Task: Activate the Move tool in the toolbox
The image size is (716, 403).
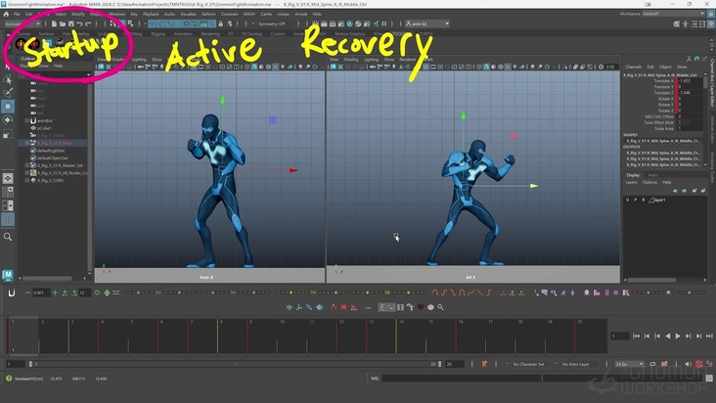Action: (x=8, y=107)
